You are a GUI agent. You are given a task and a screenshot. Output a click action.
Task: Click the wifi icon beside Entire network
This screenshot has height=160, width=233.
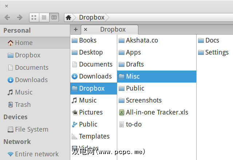point(11,154)
